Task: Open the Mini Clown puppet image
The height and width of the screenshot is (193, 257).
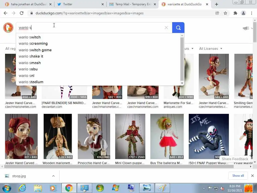Action: (x=130, y=136)
